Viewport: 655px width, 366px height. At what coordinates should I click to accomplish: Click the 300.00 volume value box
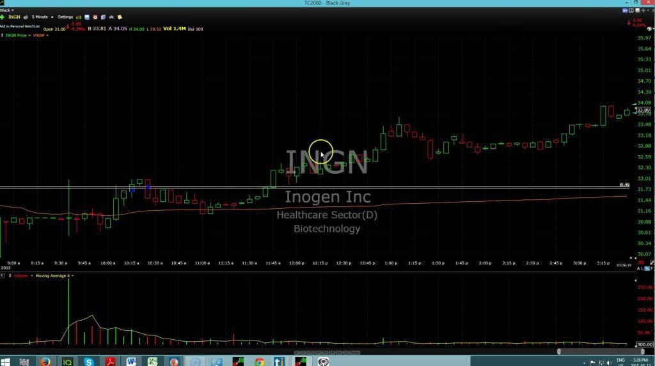[x=645, y=345]
